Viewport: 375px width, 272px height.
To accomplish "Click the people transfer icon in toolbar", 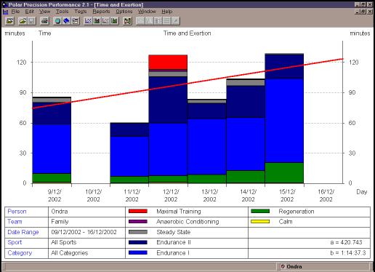I will click(x=127, y=21).
